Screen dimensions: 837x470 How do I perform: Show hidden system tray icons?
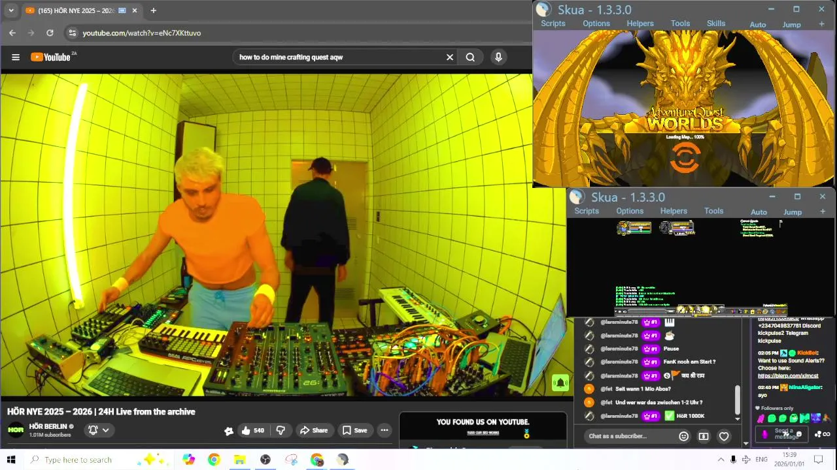point(721,460)
